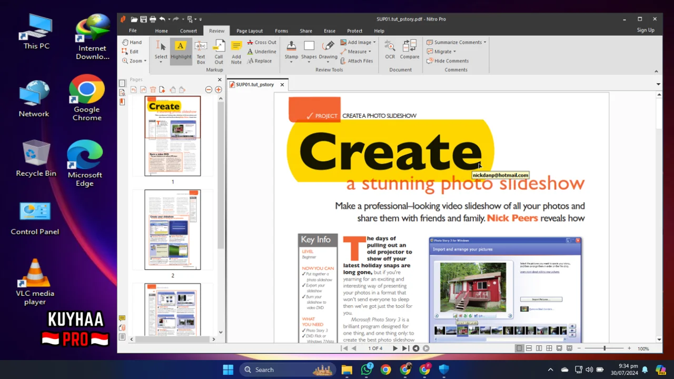The width and height of the screenshot is (674, 379).
Task: Undo the last action
Action: tap(162, 19)
